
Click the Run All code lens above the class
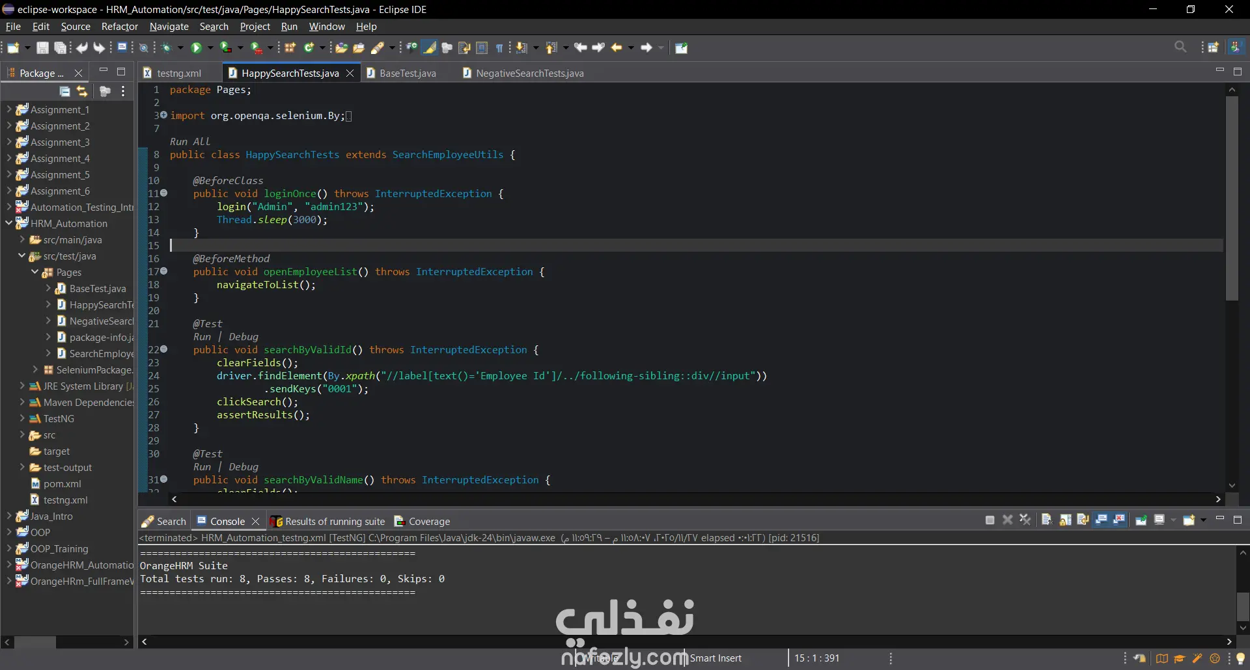pyautogui.click(x=190, y=141)
